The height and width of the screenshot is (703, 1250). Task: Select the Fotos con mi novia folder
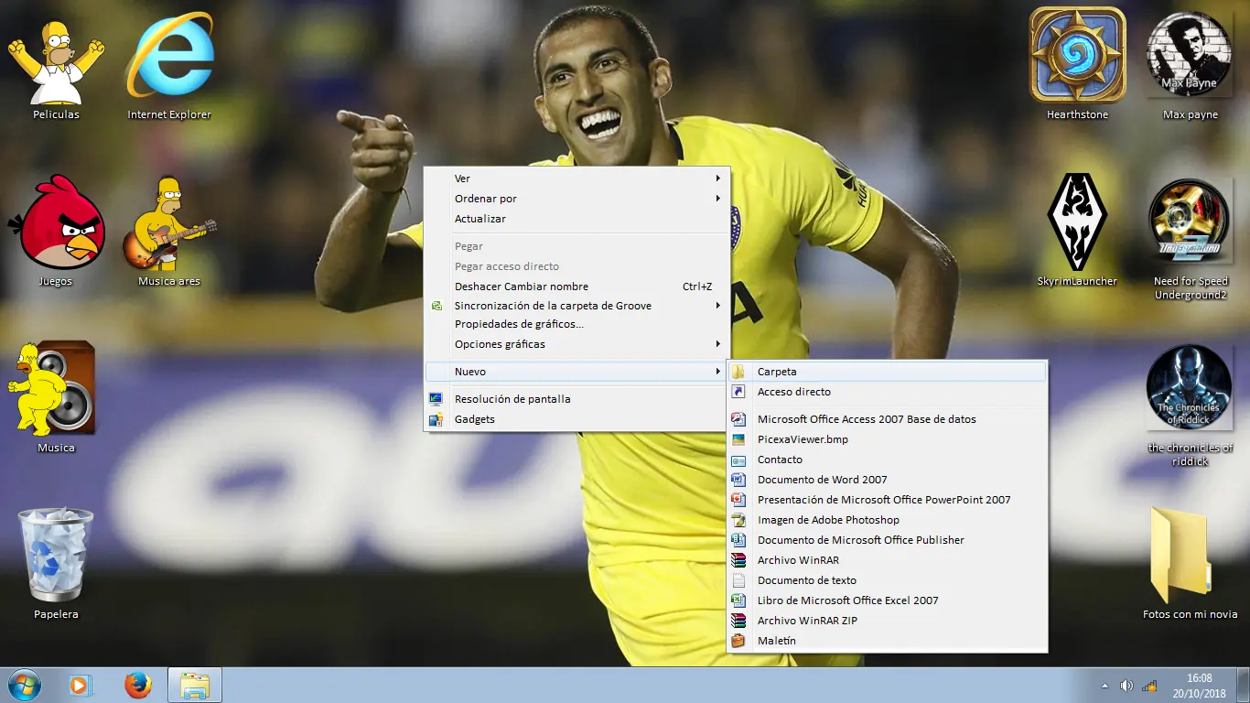pos(1190,563)
